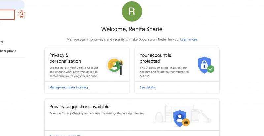Click the circled number 3 annotation
Screen dimensions: 264x136
pyautogui.click(x=21, y=14)
